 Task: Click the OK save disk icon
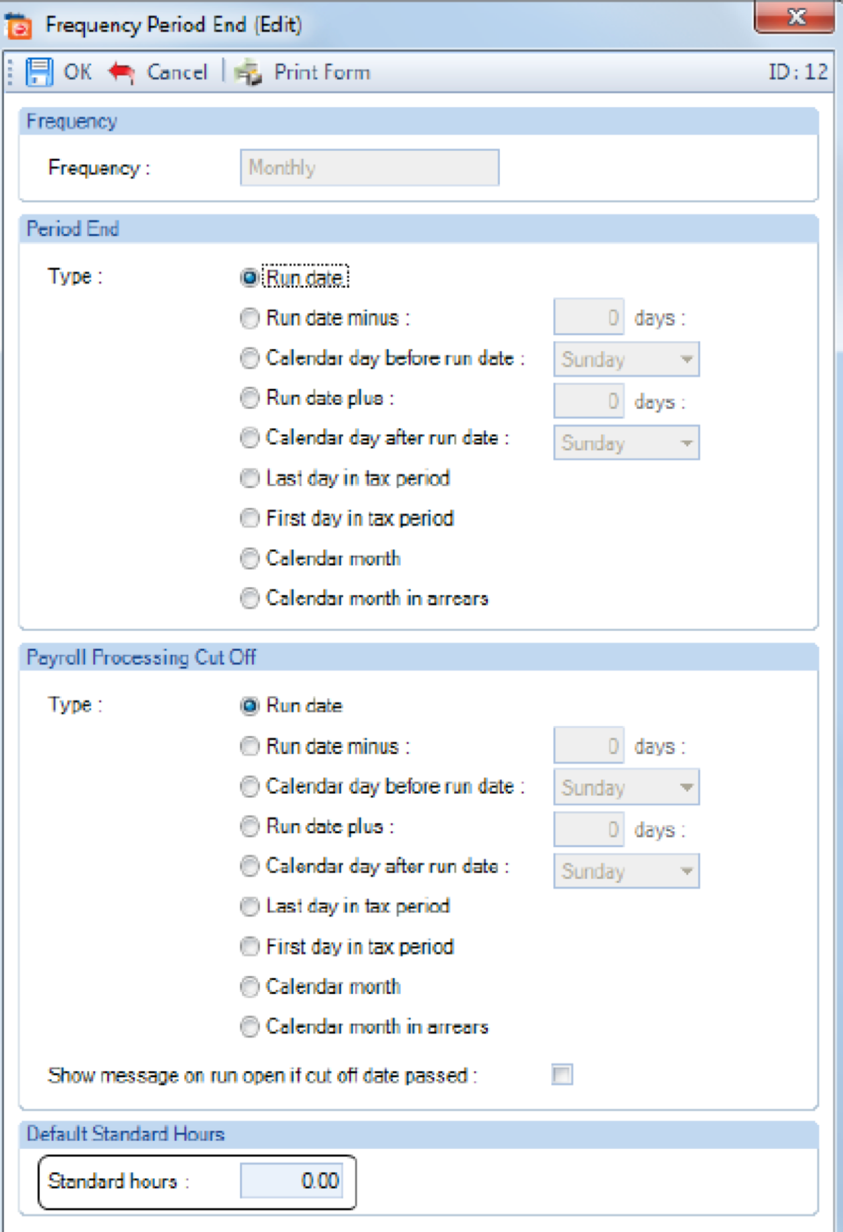[39, 72]
